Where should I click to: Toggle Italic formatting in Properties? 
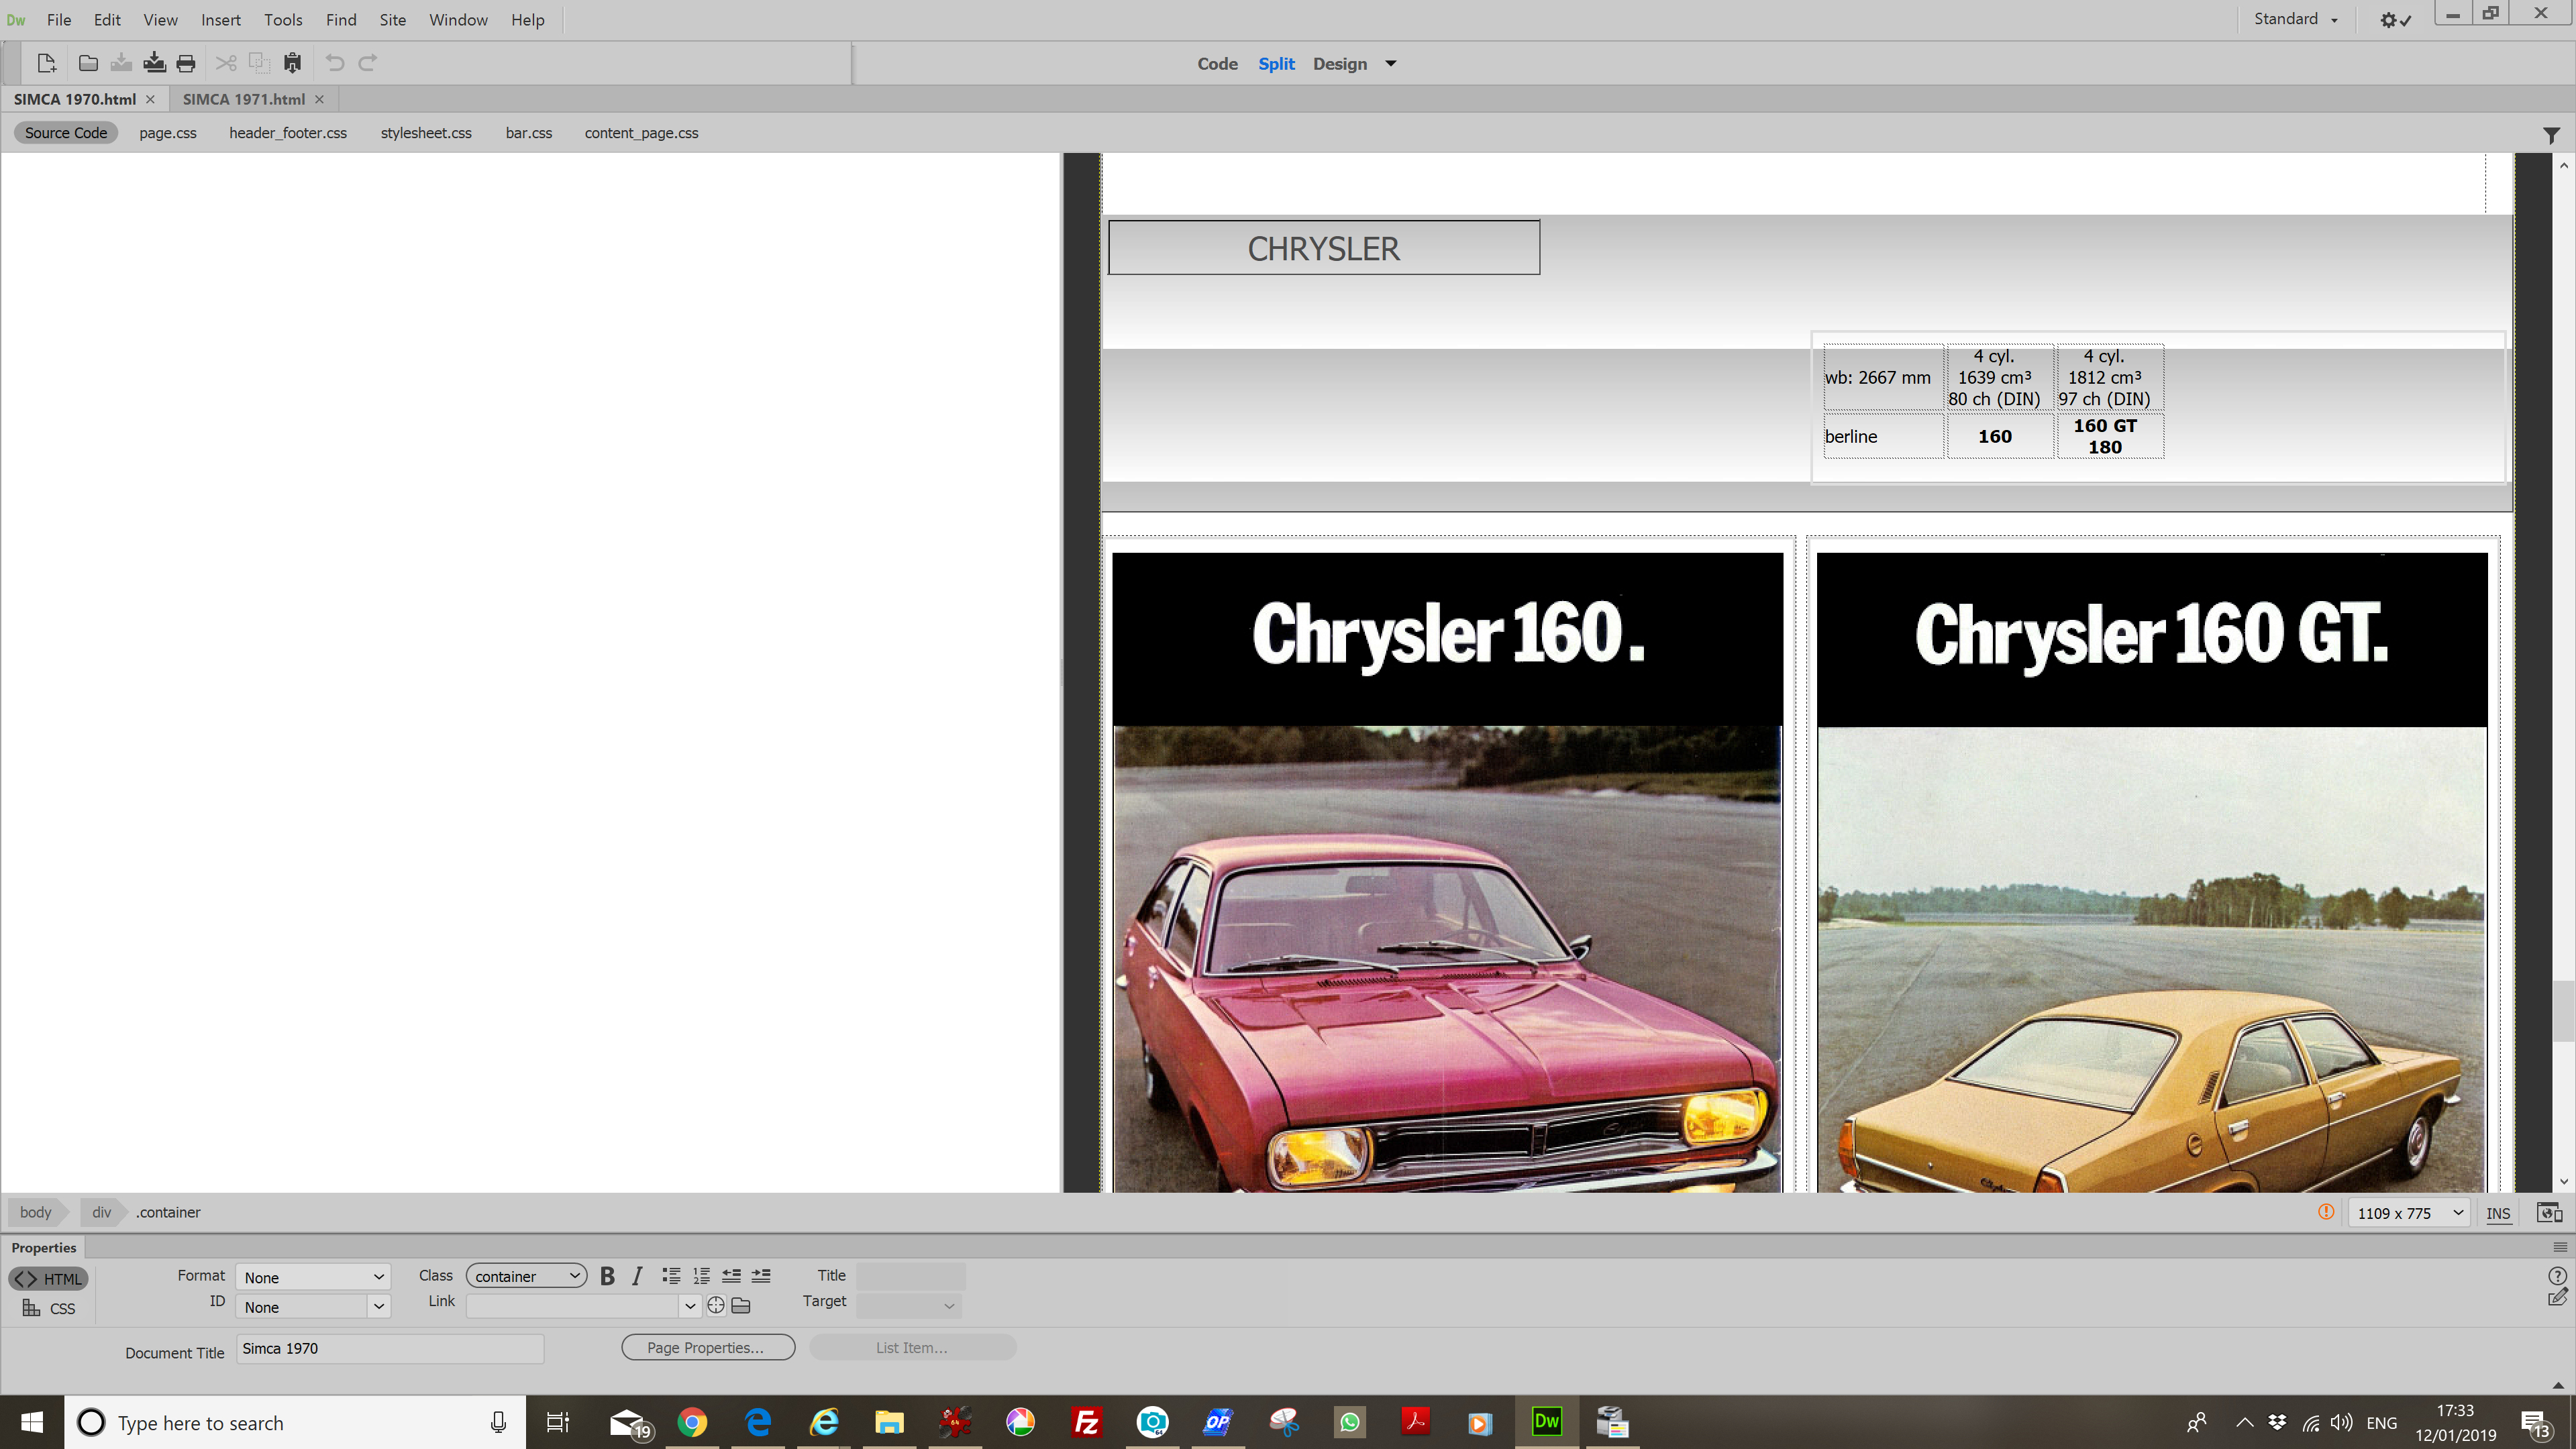[x=637, y=1276]
